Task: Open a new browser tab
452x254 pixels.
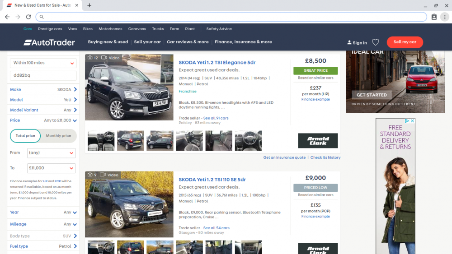Action: 89,5
